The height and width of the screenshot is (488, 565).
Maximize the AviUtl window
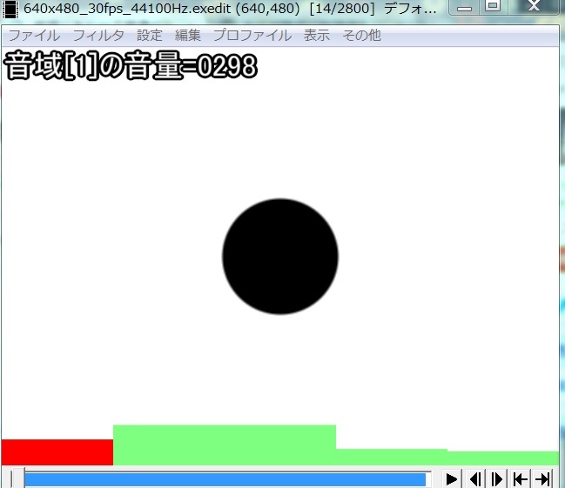click(x=493, y=7)
